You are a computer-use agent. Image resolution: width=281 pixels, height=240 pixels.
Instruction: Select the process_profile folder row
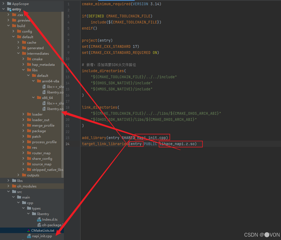[x=32, y=142]
